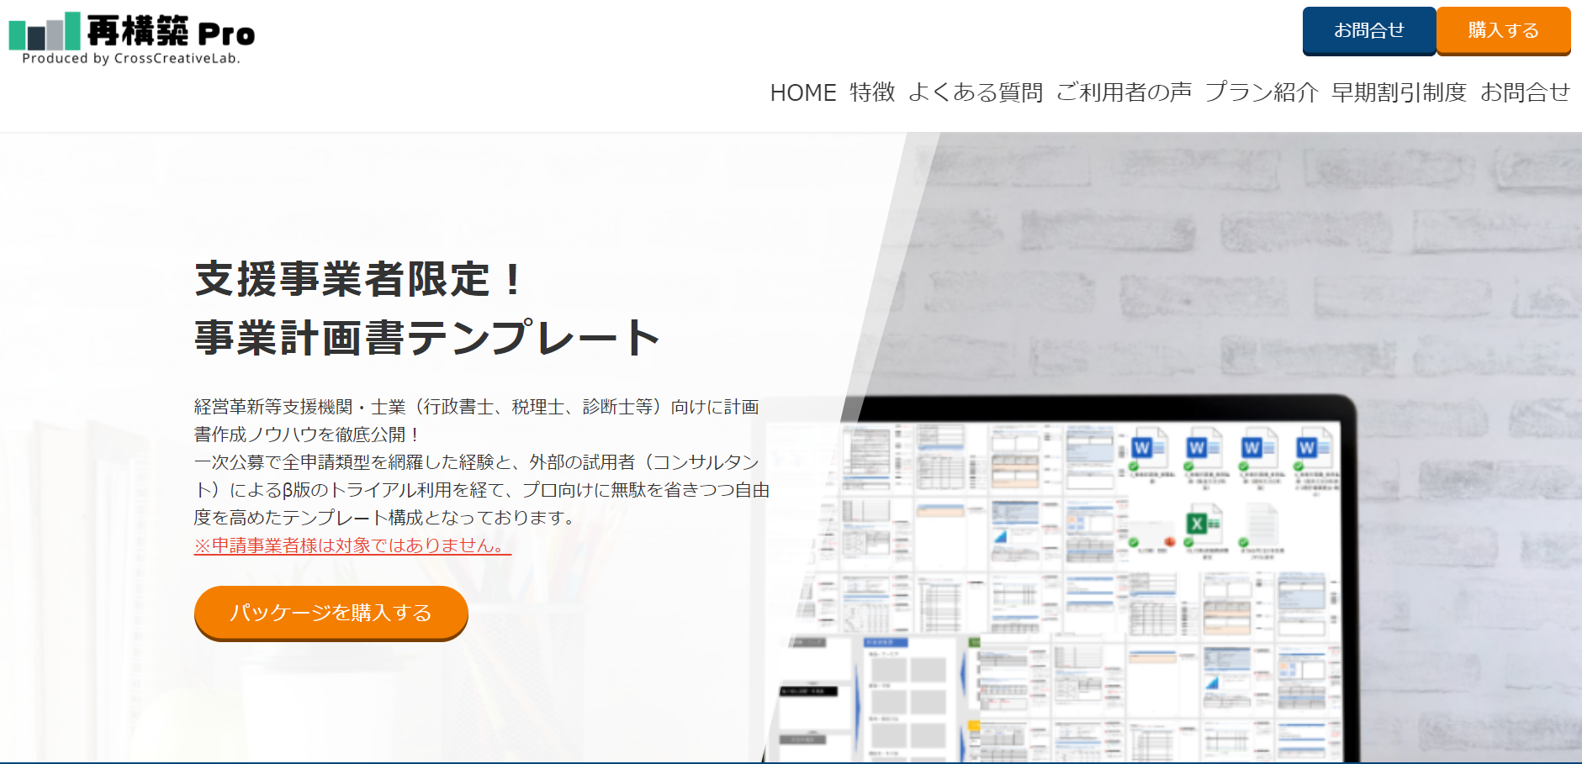1582x764 pixels.
Task: Go to 特徴 in the navigation
Action: [872, 92]
